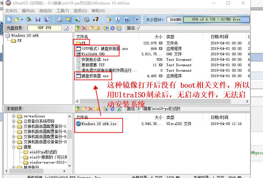Expand the 交换机路由器配置备份-1 folder node

tap(14, 126)
